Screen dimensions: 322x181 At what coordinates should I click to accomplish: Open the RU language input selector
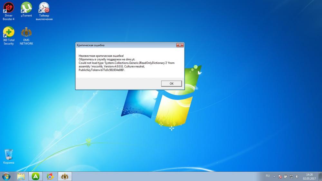click(268, 176)
